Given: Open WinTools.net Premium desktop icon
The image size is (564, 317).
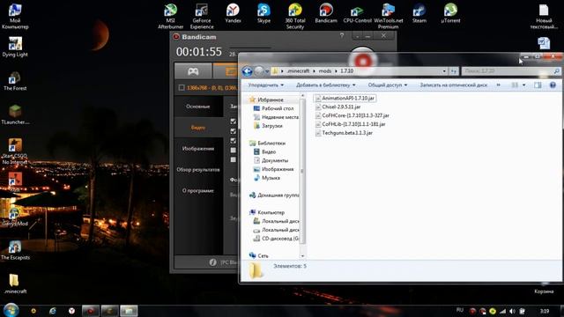Looking at the screenshot, I should 388,16.
